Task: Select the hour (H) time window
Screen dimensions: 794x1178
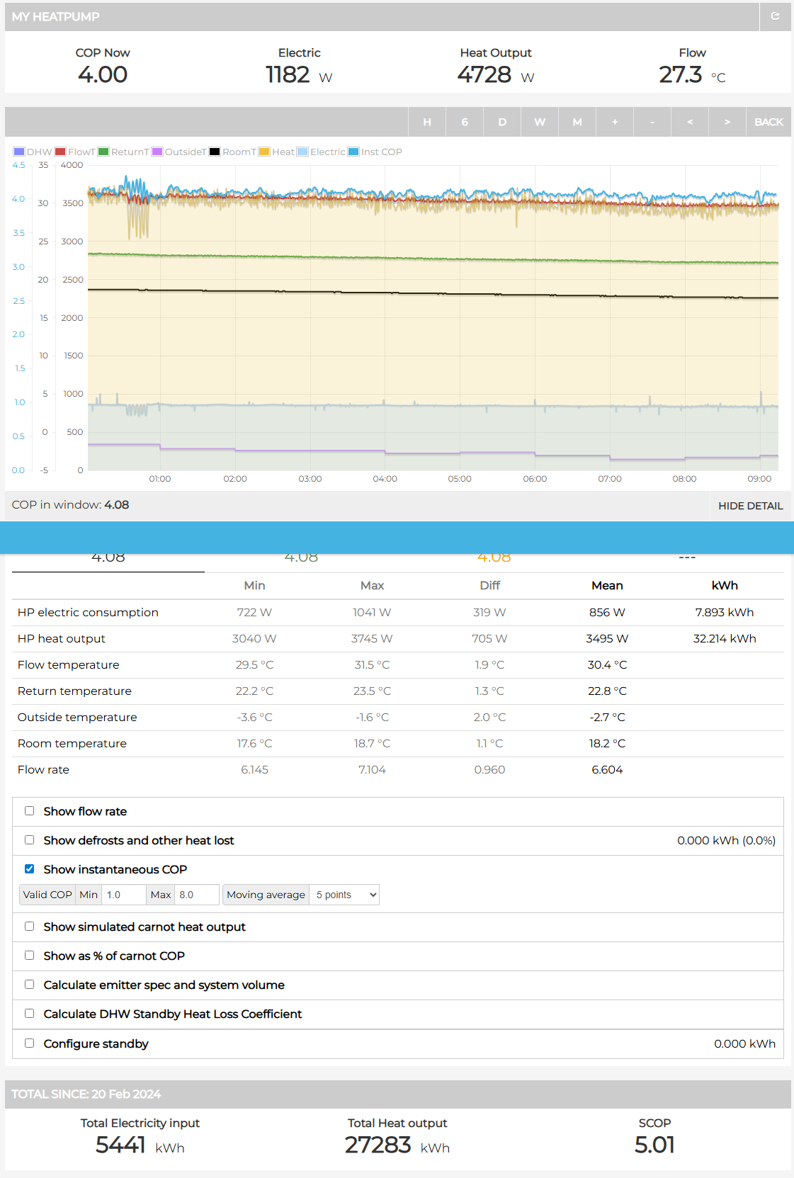Action: coord(427,122)
